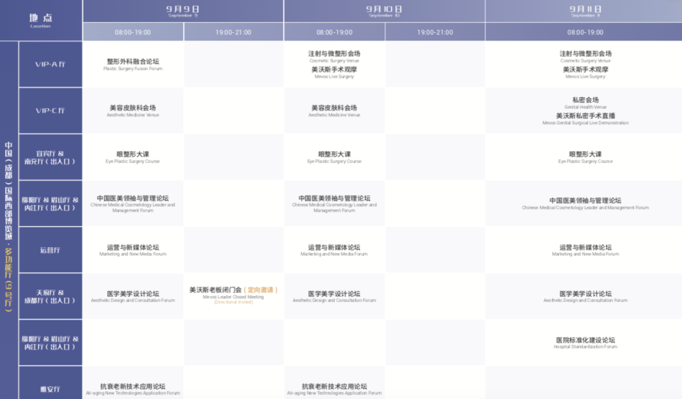The width and height of the screenshot is (682, 399).
Task: Open 注射与微整形会场 in the September 11 column
Action: [585, 56]
